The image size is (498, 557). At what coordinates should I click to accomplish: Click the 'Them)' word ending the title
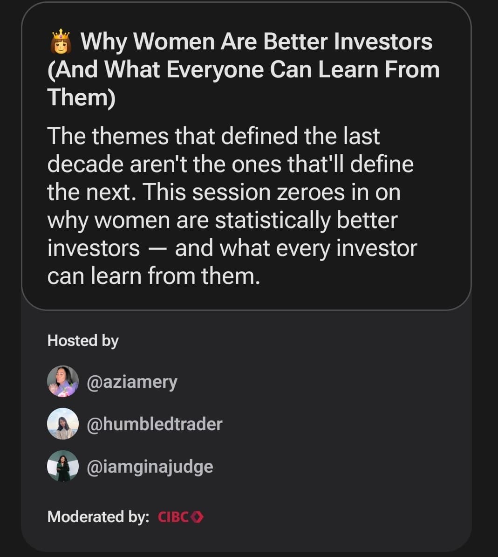coord(81,97)
